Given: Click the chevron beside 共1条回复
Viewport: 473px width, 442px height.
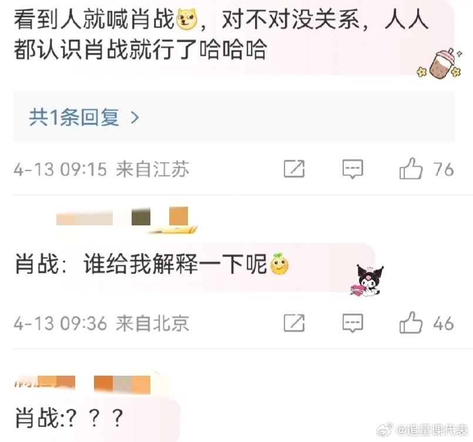Looking at the screenshot, I should tap(135, 117).
